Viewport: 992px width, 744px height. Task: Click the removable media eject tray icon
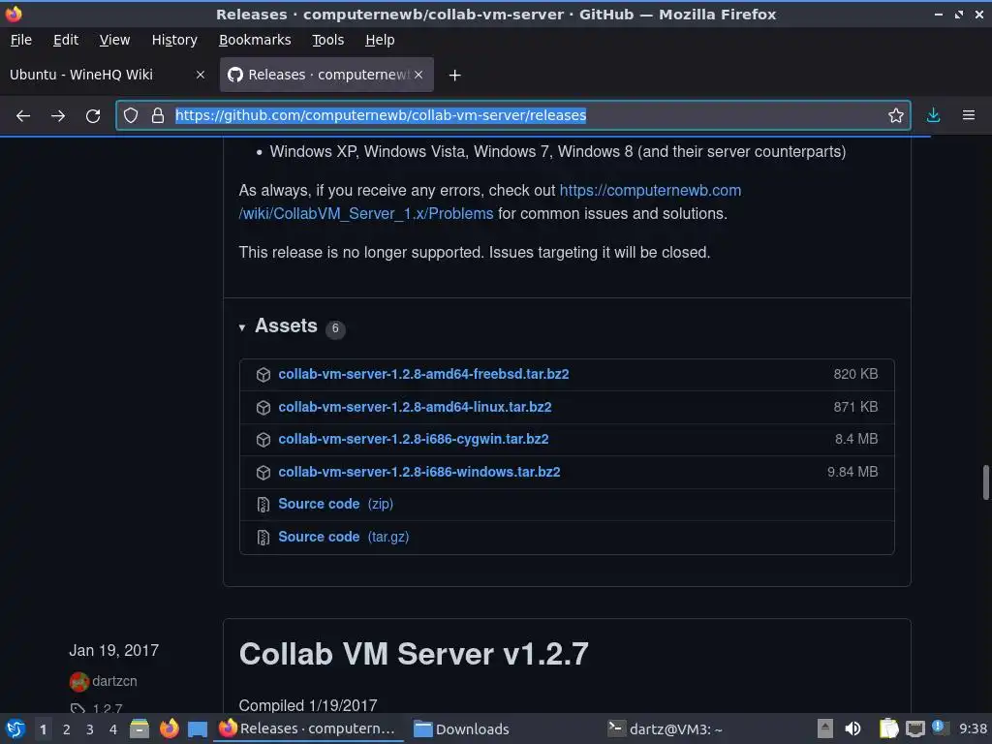click(x=825, y=728)
